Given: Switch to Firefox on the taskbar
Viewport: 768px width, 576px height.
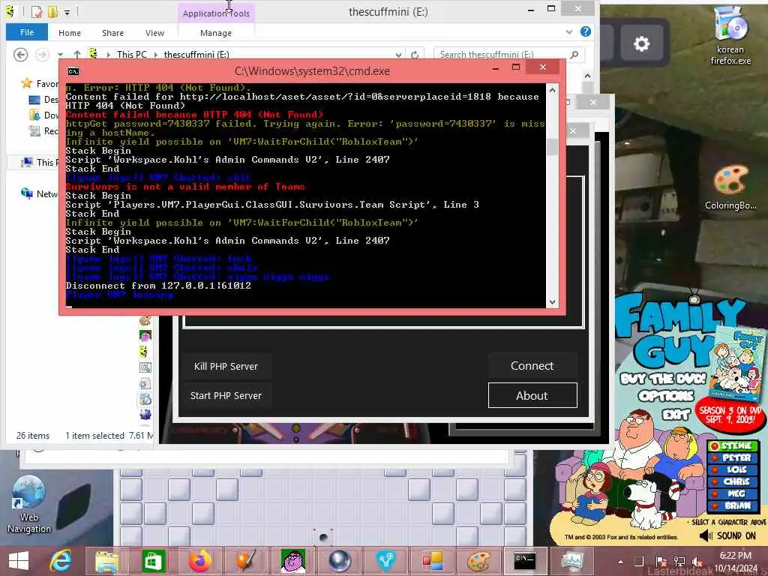Looking at the screenshot, I should 200,561.
